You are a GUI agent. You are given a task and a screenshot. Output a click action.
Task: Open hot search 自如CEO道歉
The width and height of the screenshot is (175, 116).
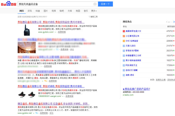coord(132,70)
